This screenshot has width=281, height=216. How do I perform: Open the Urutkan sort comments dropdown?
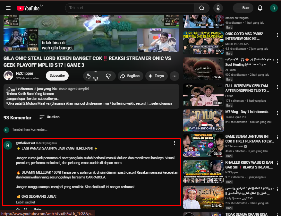[49, 117]
